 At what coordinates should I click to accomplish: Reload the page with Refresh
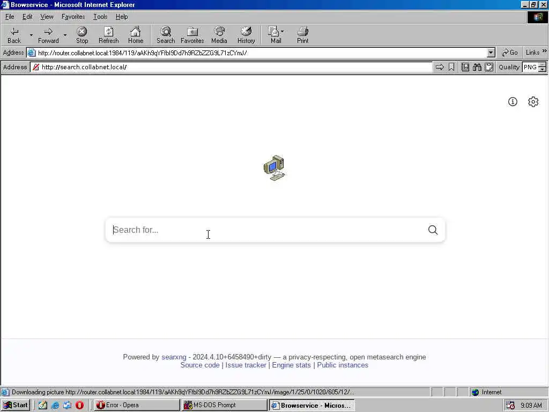(x=108, y=35)
